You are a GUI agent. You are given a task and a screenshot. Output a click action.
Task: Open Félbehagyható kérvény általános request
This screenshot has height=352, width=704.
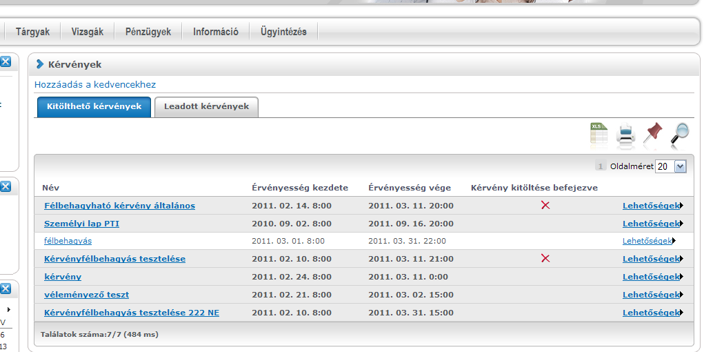point(119,206)
